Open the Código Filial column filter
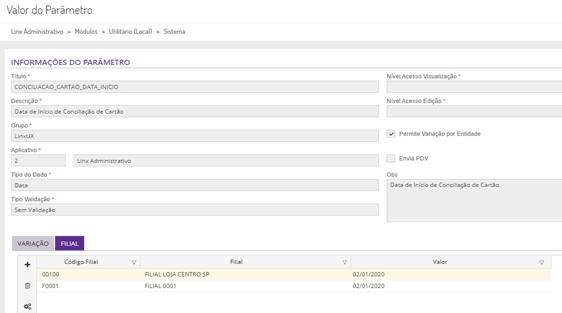Viewport: 562px width, 313px height. 134,262
